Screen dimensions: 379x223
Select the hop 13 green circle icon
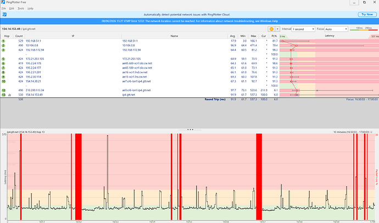coord(3,94)
